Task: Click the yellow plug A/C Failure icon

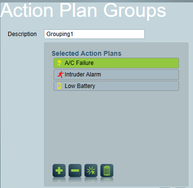Action: 59,63
